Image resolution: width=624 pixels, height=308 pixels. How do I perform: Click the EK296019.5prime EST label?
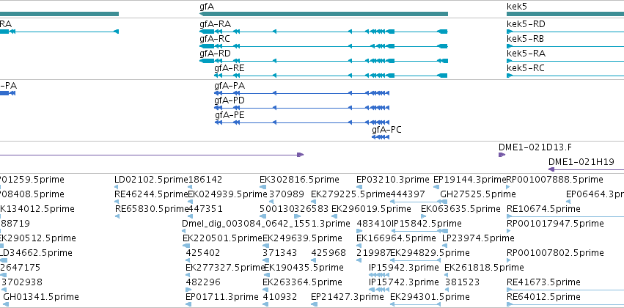coord(371,209)
